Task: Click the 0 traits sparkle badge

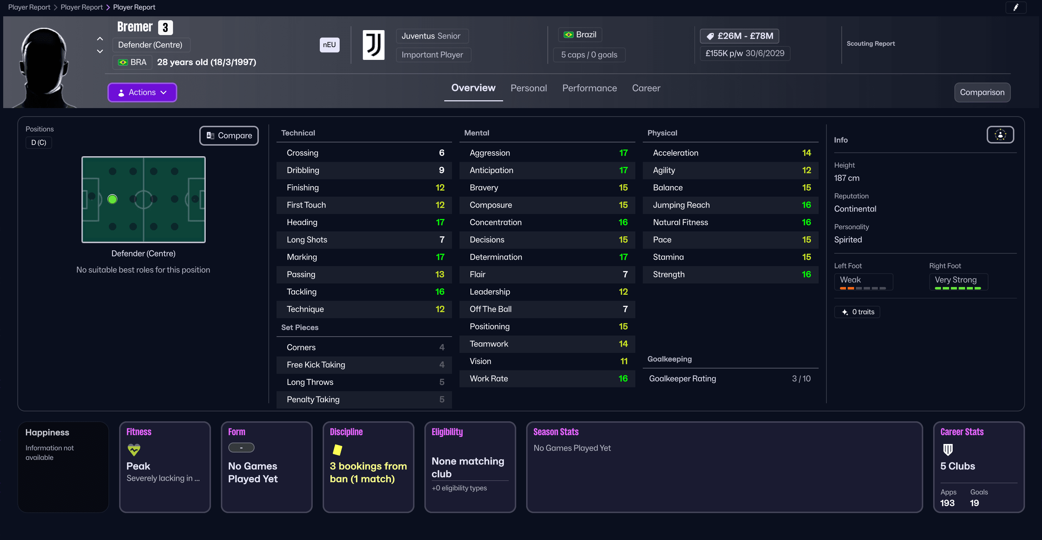Action: tap(857, 311)
